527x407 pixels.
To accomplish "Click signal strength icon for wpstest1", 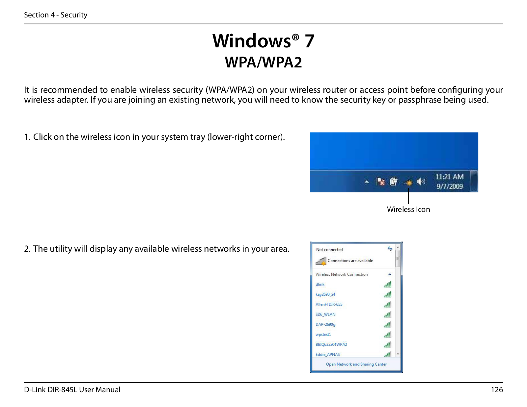I will coord(388,335).
